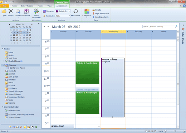Image resolution: width=186 pixels, height=133 pixels.
Task: Toggle Private tag on appointment
Action: pyautogui.click(x=97, y=10)
